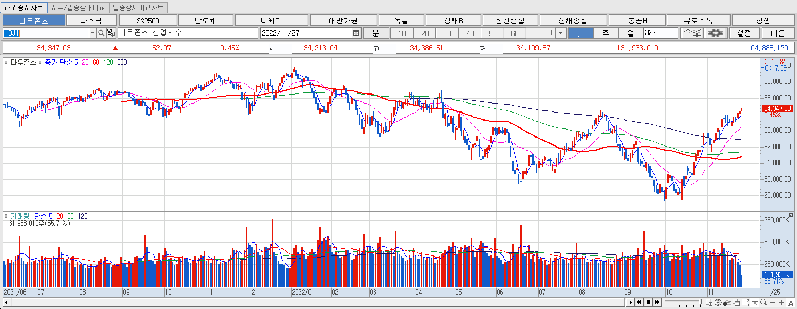Select the 주 weekly period toggle
This screenshot has height=309, width=797.
point(606,33)
